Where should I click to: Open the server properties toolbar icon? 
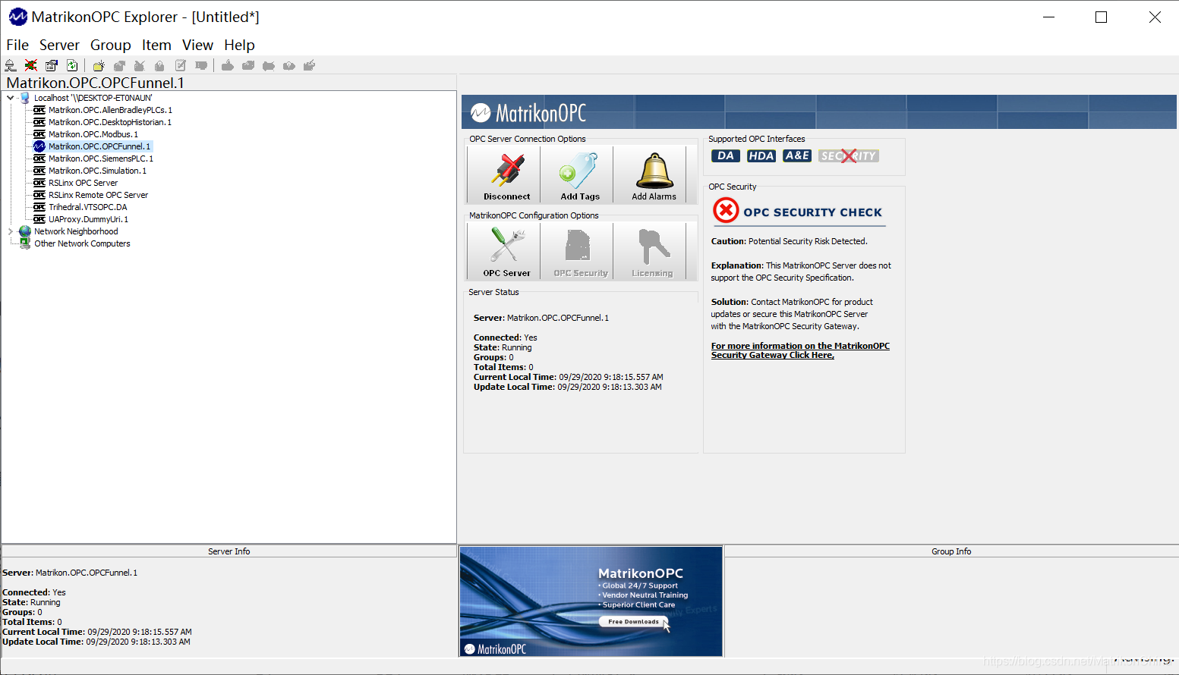(x=52, y=66)
